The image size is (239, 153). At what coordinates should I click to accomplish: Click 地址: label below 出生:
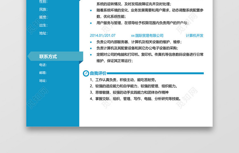[44, 33]
